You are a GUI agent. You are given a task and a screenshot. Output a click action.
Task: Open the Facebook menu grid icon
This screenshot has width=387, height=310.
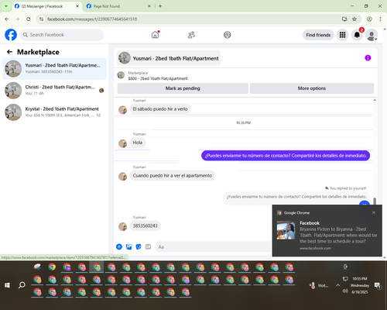pyautogui.click(x=342, y=35)
